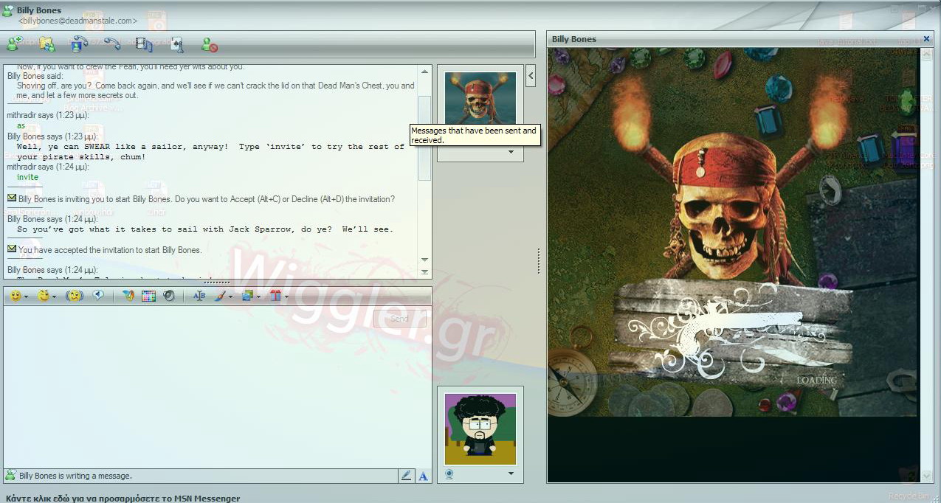Screen dimensions: 941x503
Task: Open the media sharing activities icon
Action: click(x=144, y=44)
